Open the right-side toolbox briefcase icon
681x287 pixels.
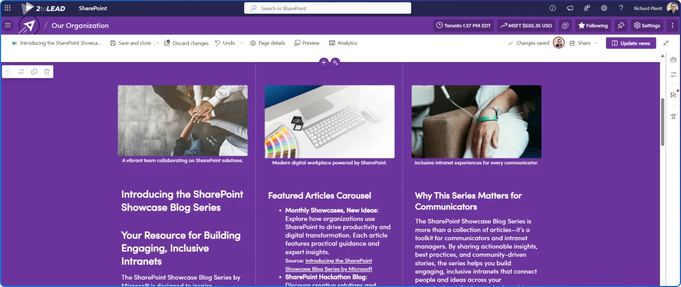673,60
